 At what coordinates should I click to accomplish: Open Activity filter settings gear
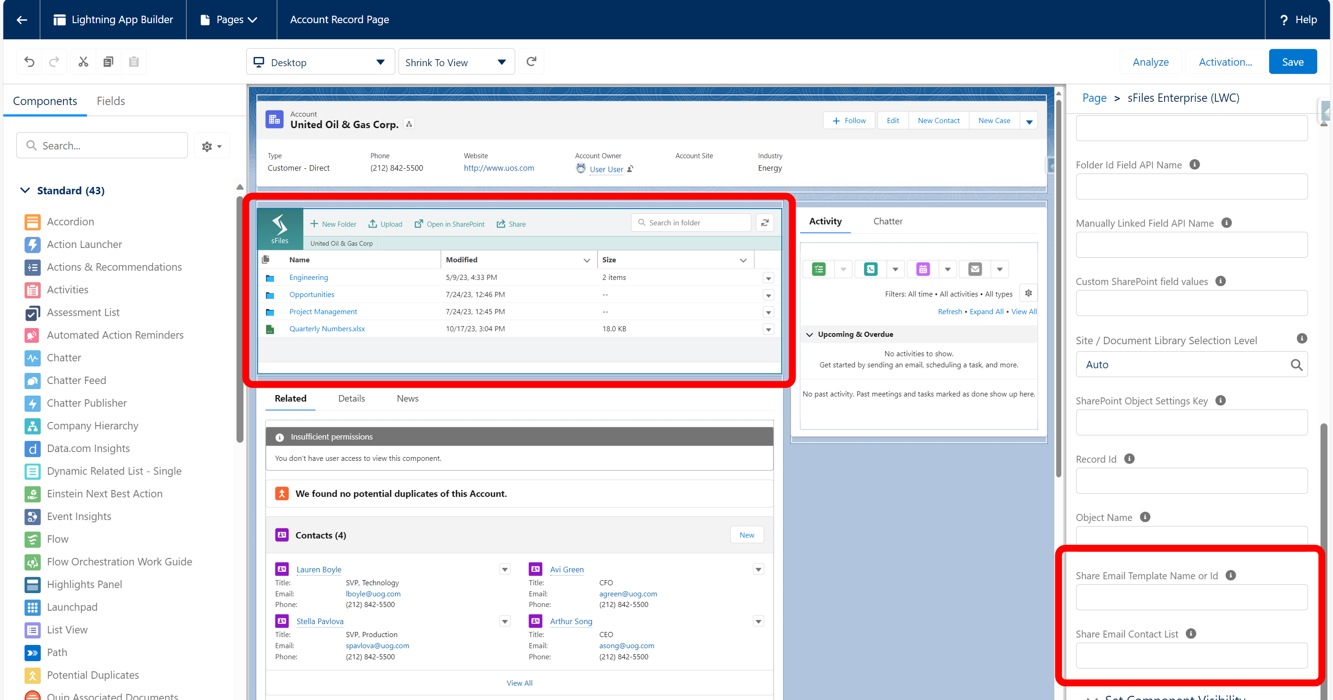[1028, 293]
